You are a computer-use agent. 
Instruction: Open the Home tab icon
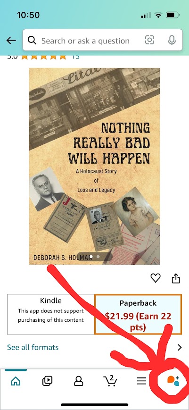coord(16,381)
